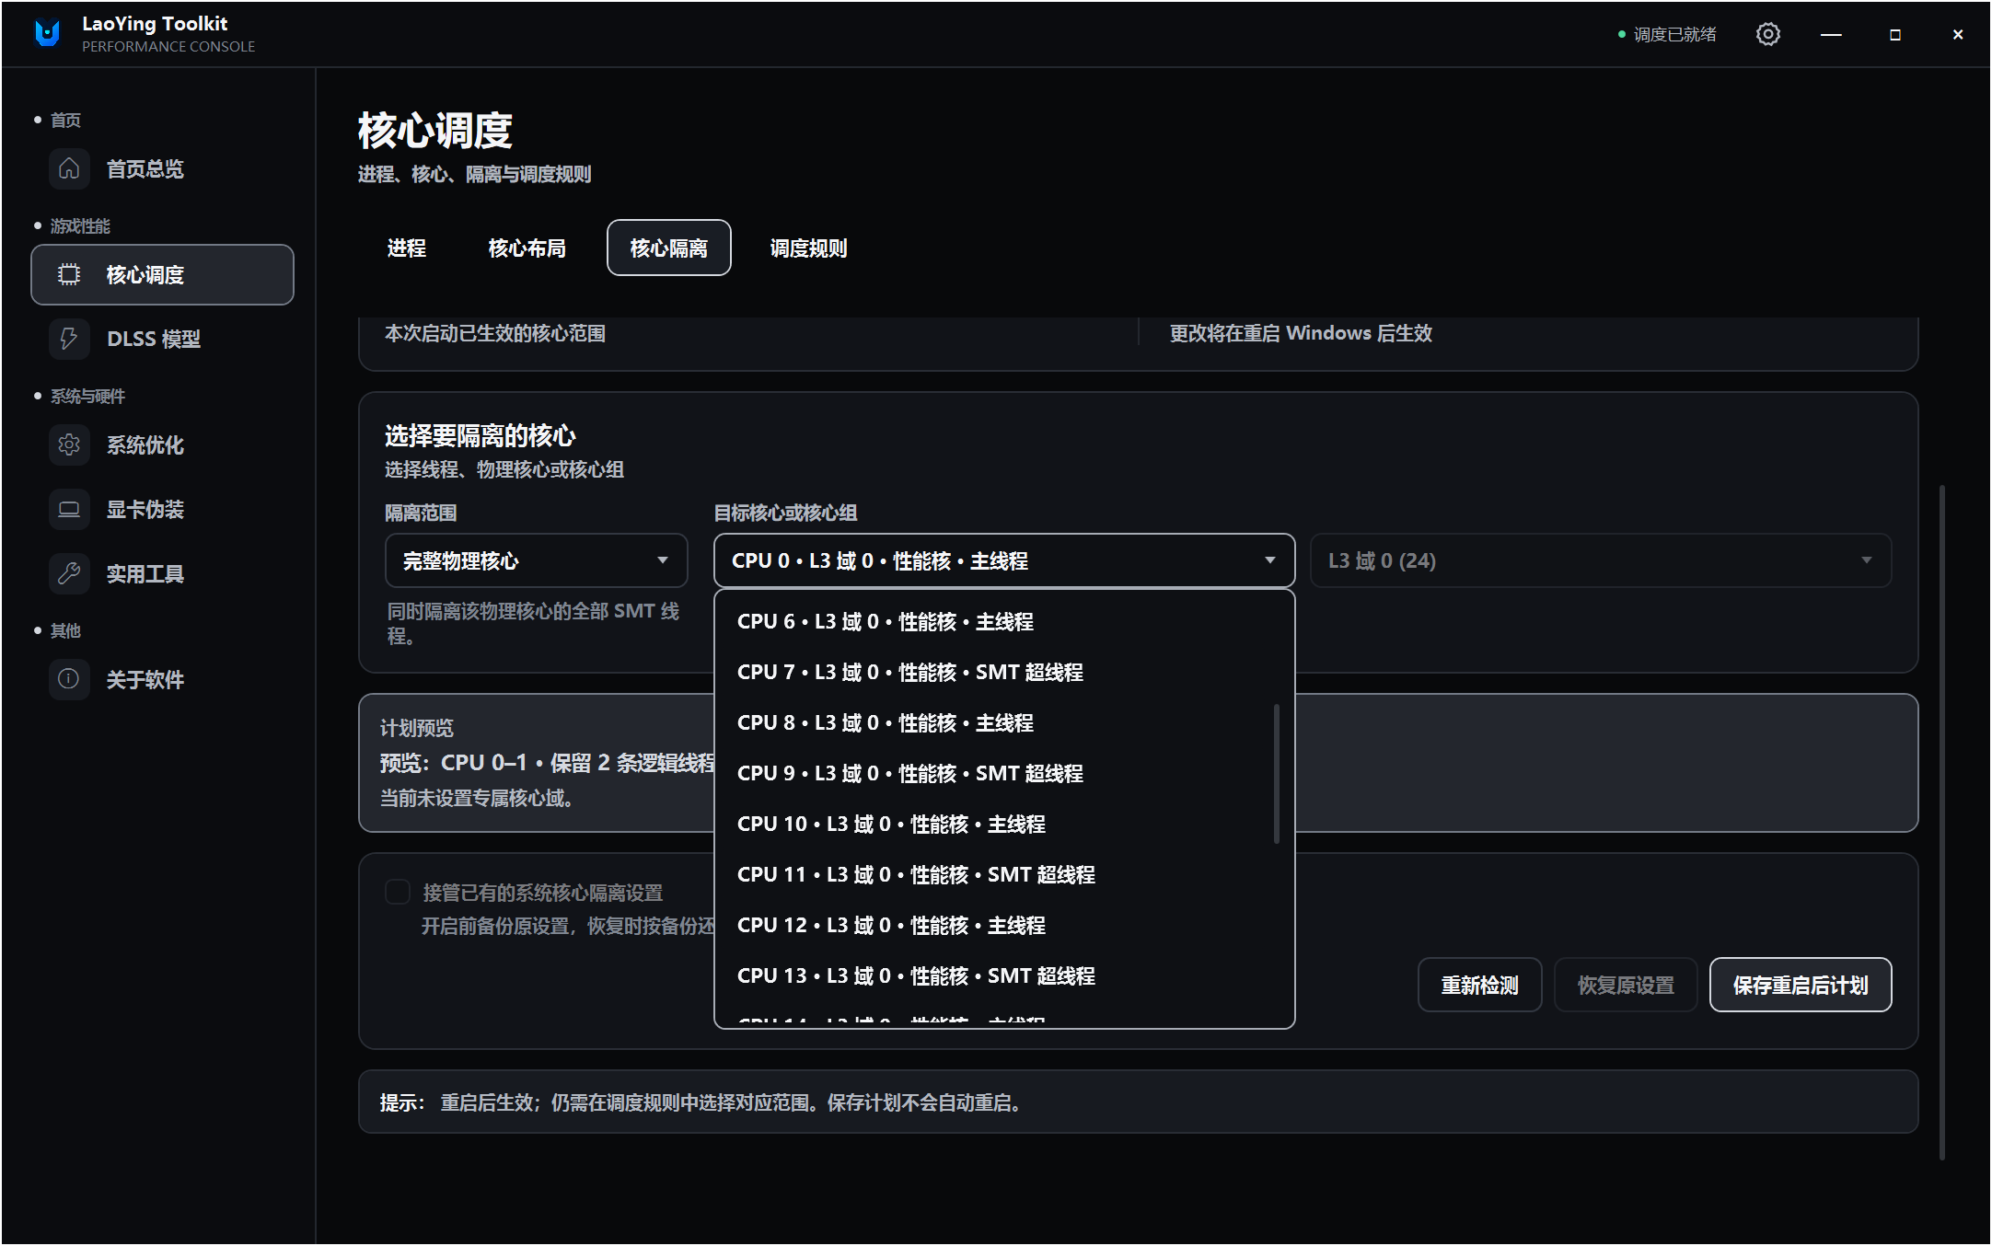Open 核心调度 in the sidebar
Screen dimensions: 1992x1246
coord(162,274)
